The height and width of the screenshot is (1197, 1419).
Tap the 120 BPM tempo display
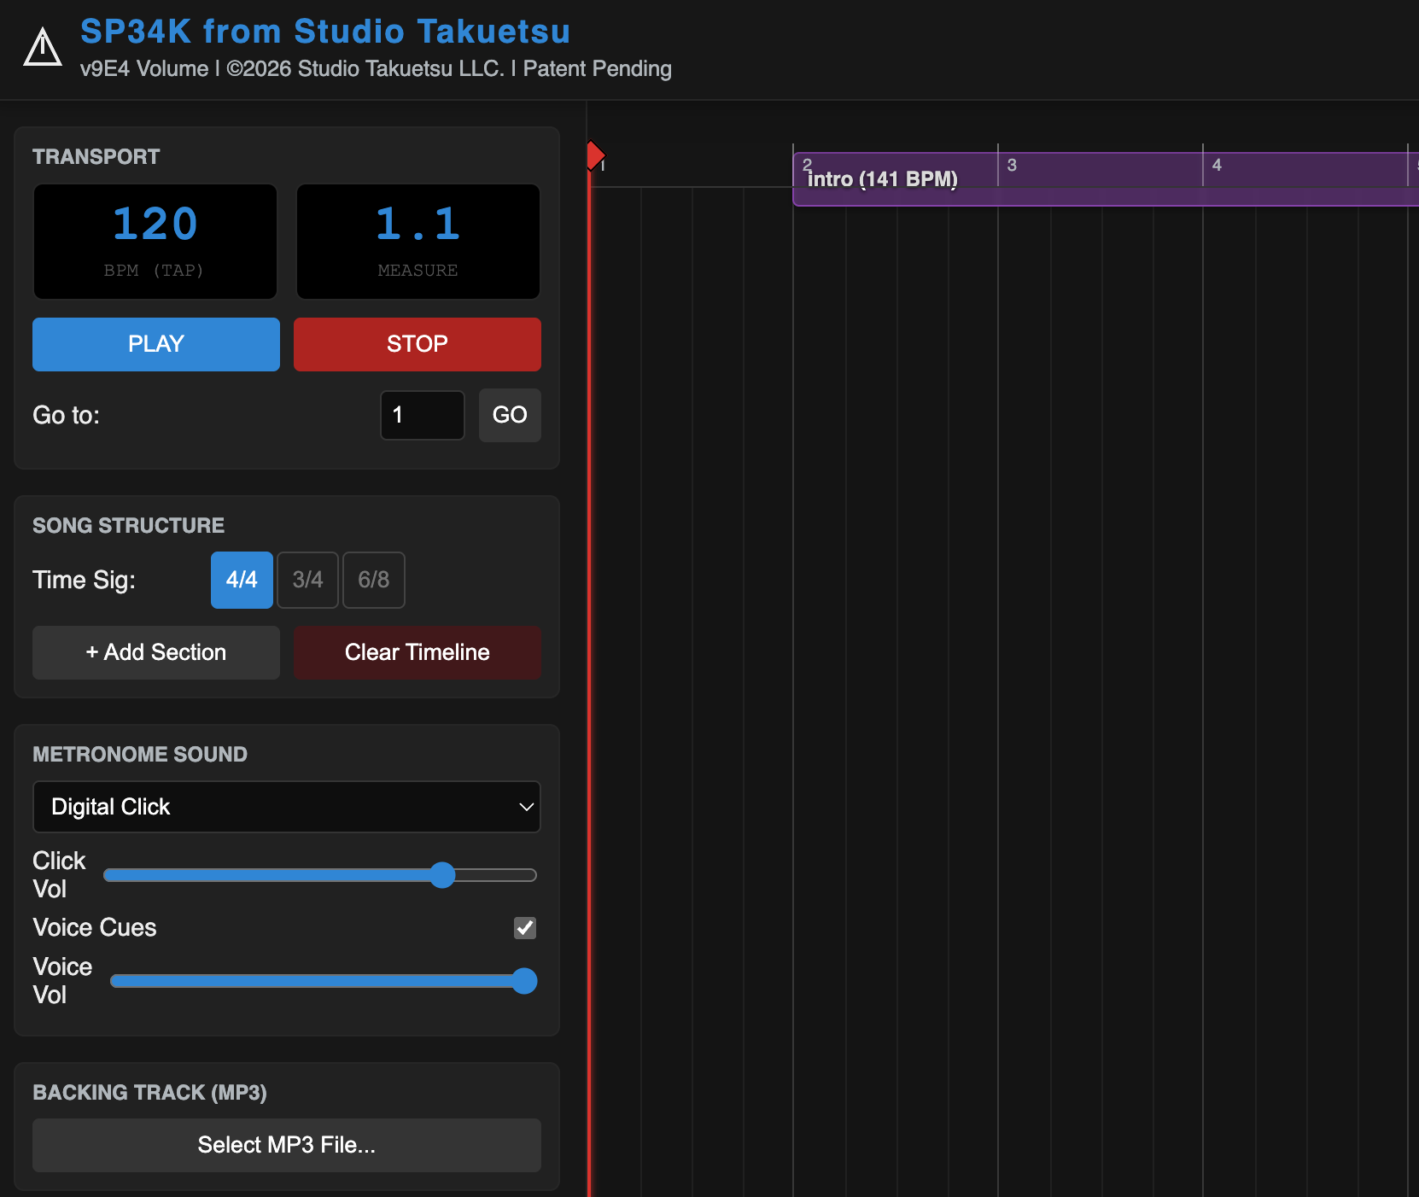(155, 242)
